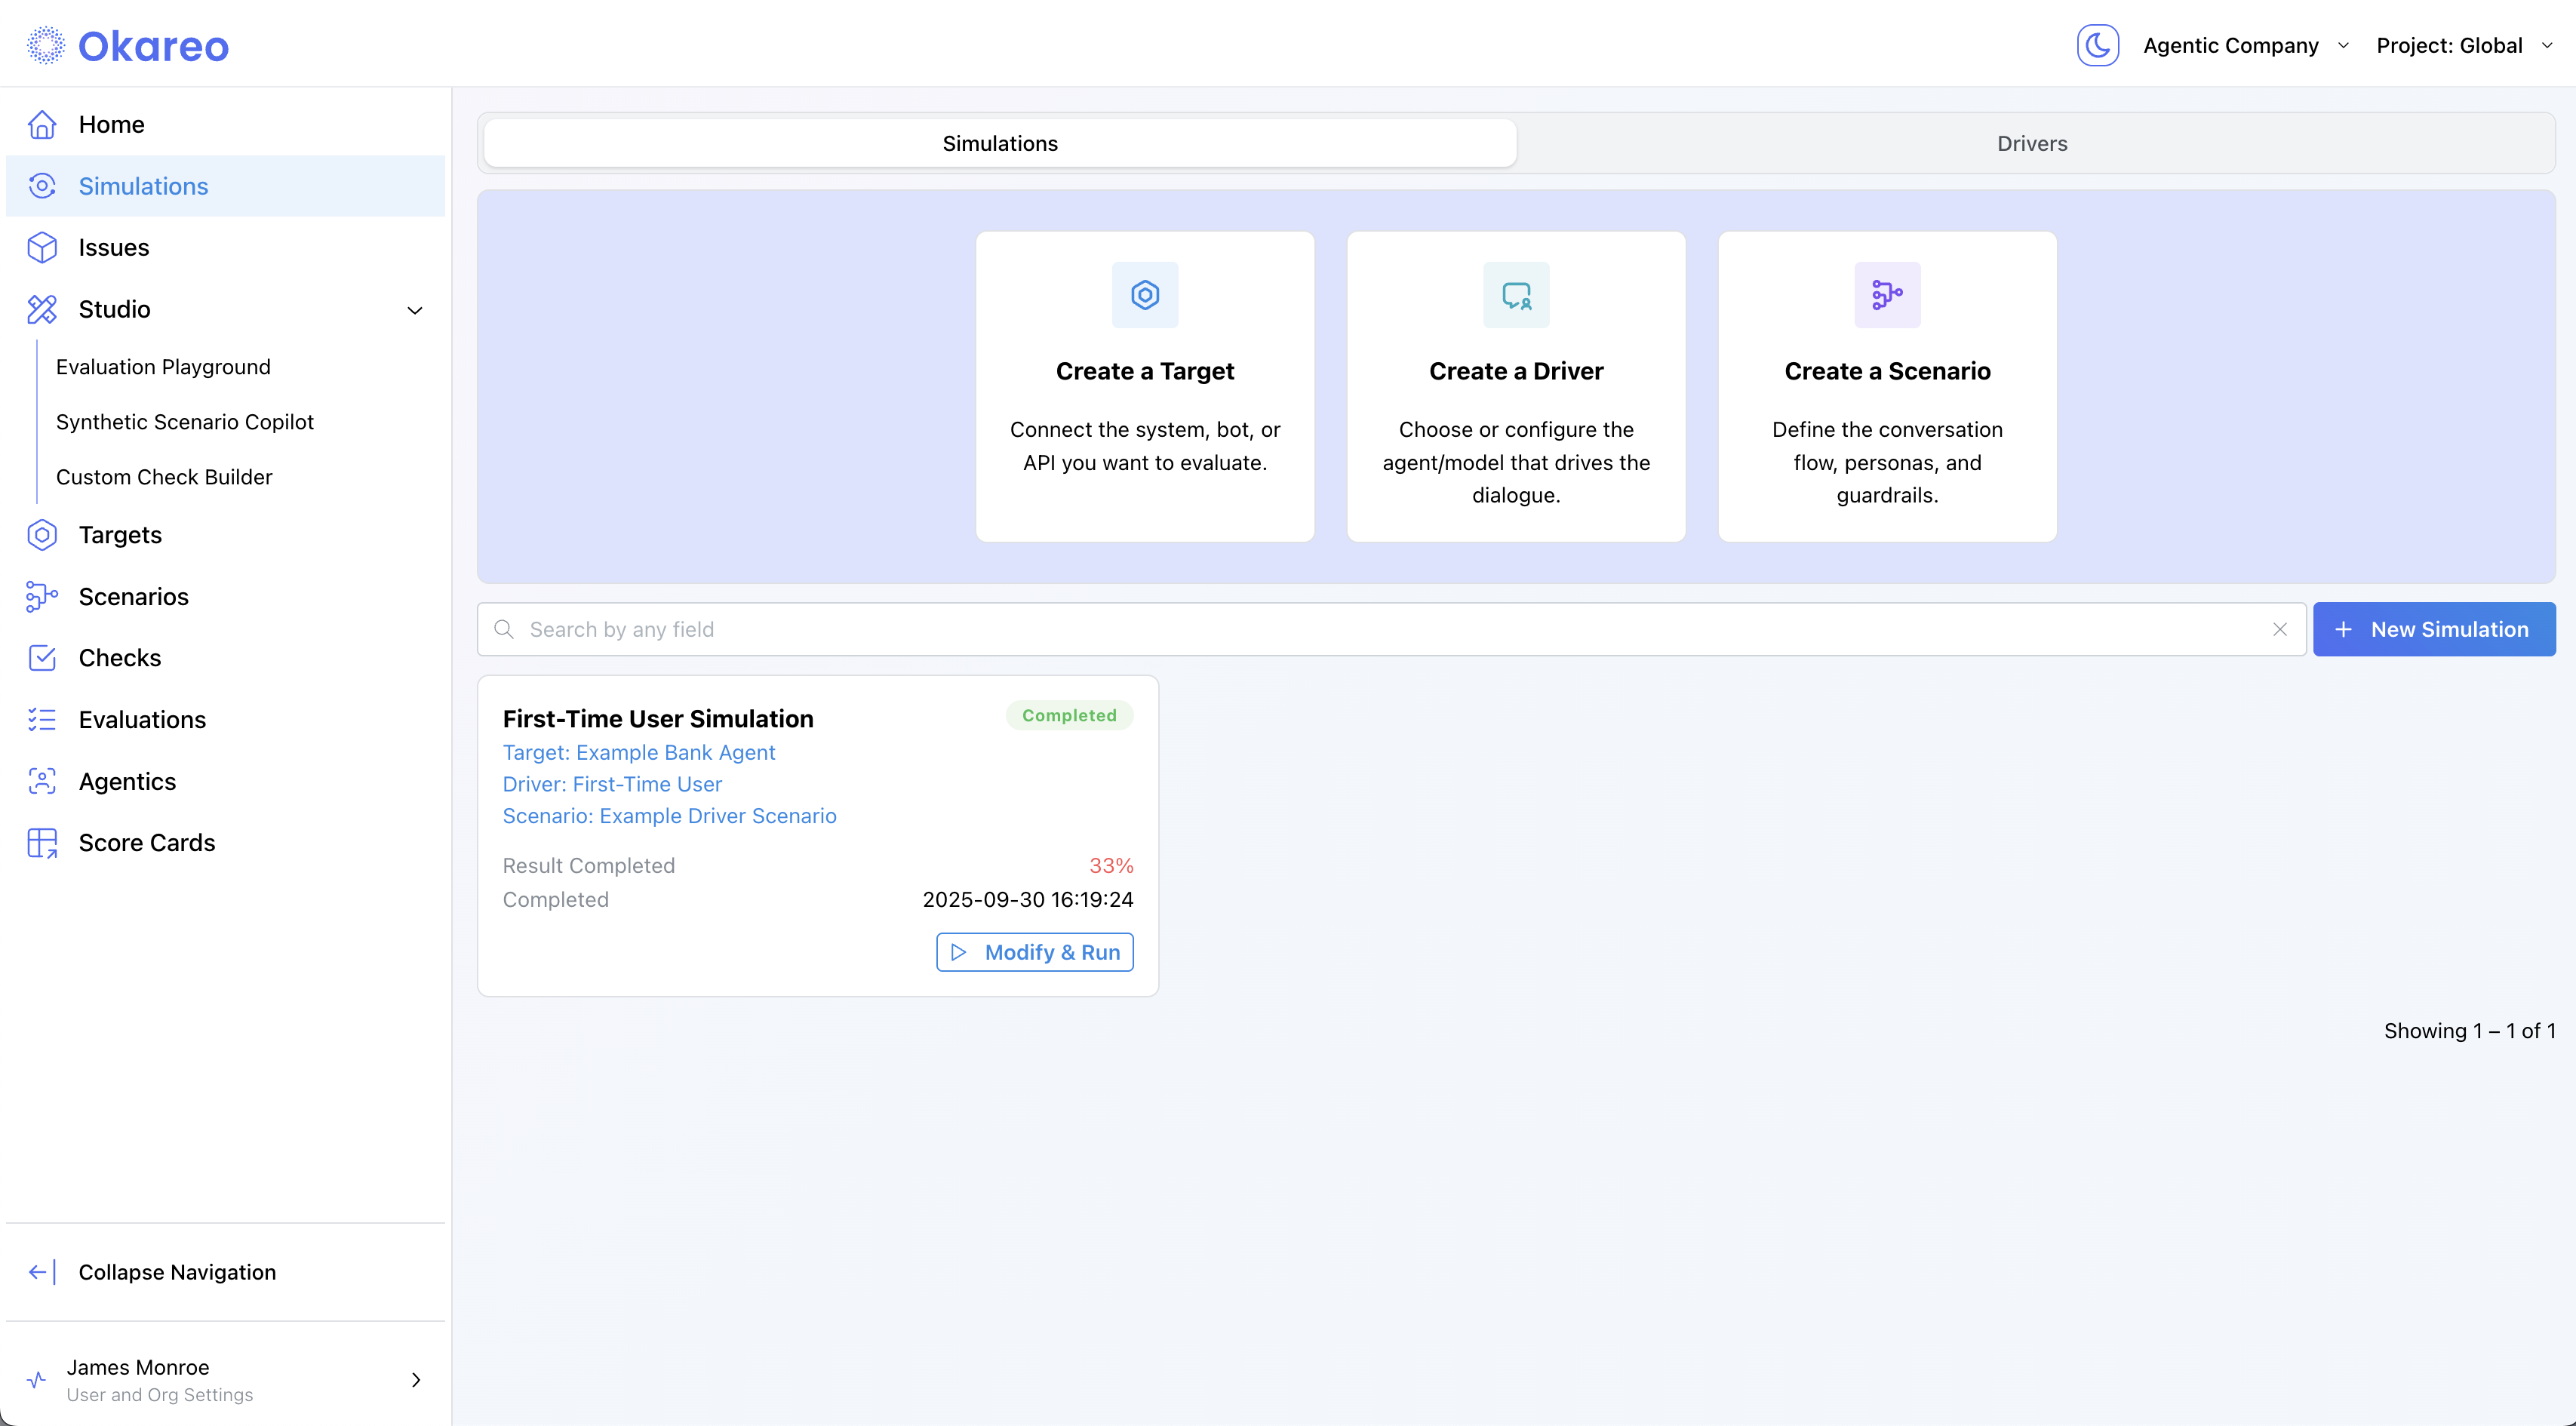The height and width of the screenshot is (1426, 2576).
Task: Click the Create a Scenario flow icon
Action: [x=1886, y=295]
